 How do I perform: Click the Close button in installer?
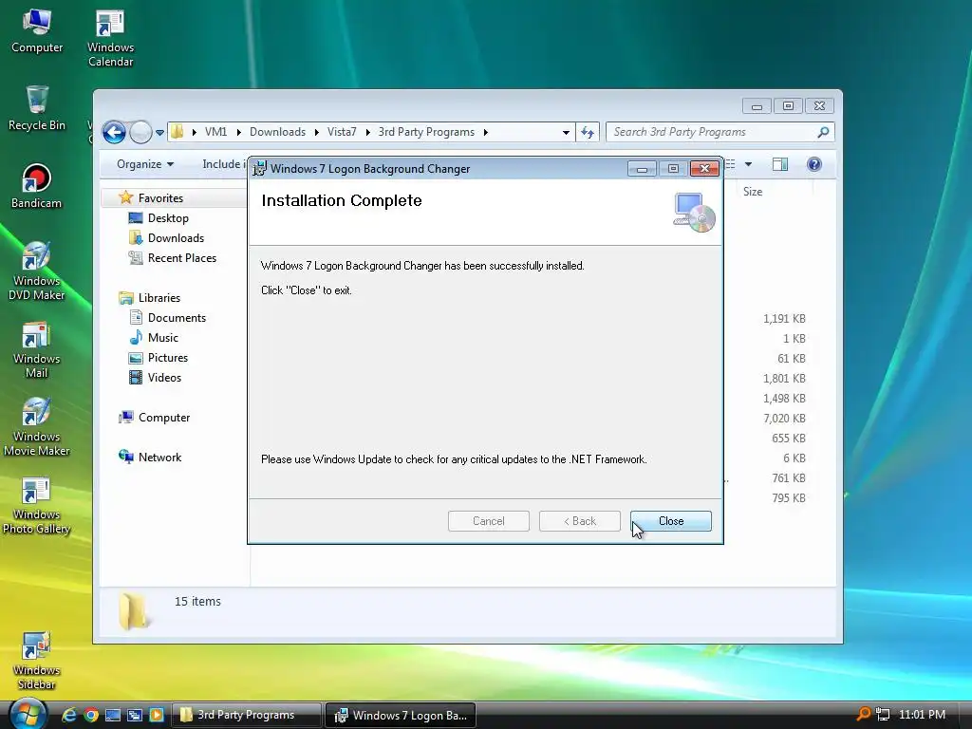click(x=671, y=521)
